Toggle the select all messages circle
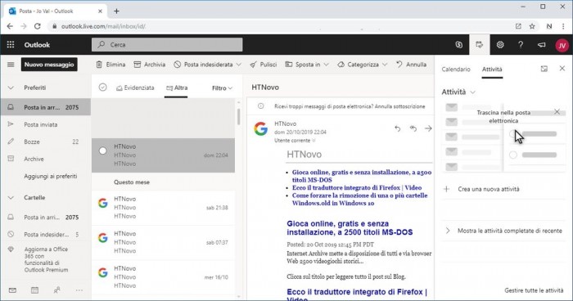The height and width of the screenshot is (301, 573). click(x=102, y=88)
